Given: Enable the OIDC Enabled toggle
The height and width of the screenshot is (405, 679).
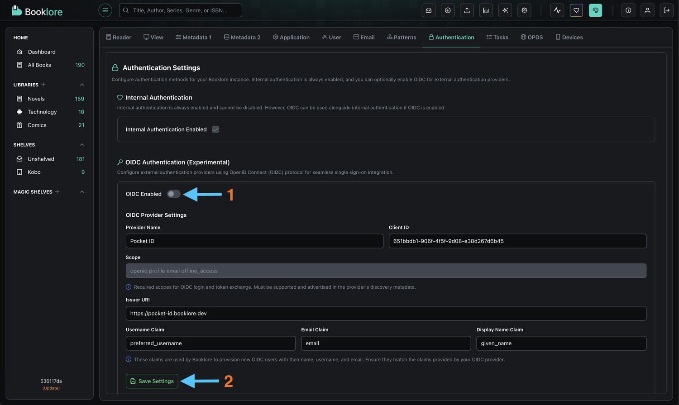Looking at the screenshot, I should point(173,194).
